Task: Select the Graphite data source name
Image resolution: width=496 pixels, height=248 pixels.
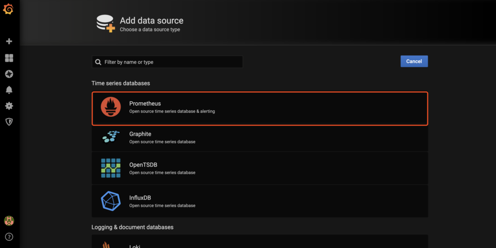Action: pos(140,134)
